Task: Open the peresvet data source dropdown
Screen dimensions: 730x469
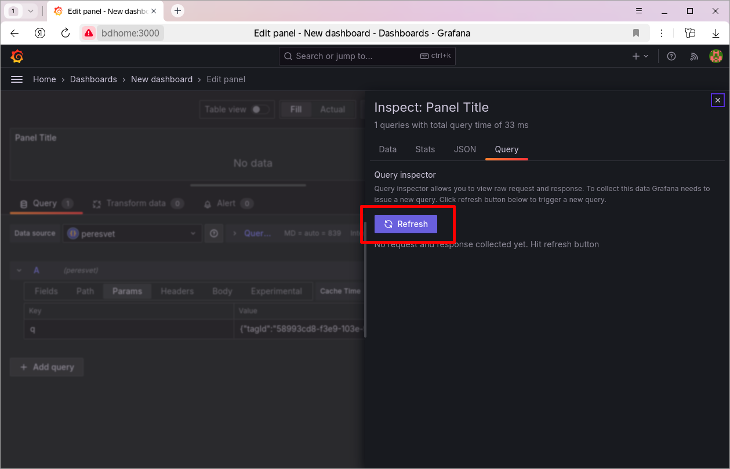Action: pos(132,233)
